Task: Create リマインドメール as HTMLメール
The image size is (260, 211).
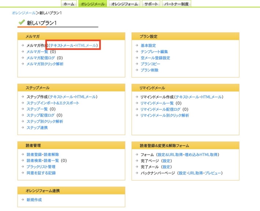Action: [x=211, y=97]
